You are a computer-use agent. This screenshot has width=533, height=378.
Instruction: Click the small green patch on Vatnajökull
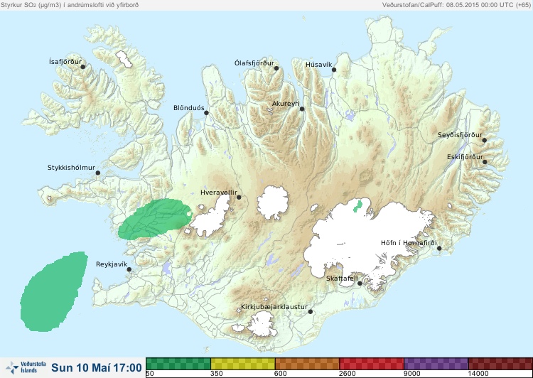click(x=357, y=206)
